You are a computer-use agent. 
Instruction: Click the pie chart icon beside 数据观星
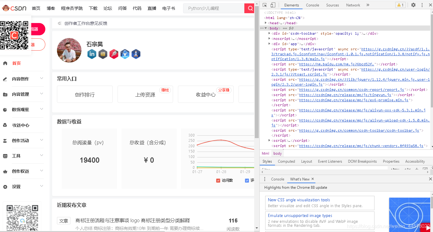pos(5,110)
